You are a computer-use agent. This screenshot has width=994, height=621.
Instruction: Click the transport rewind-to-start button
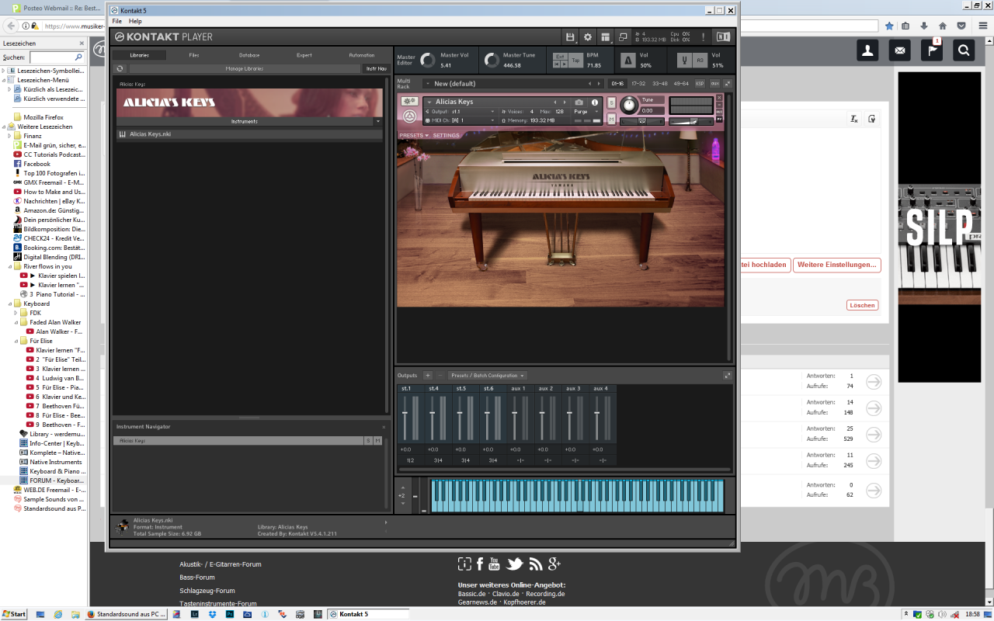click(556, 64)
